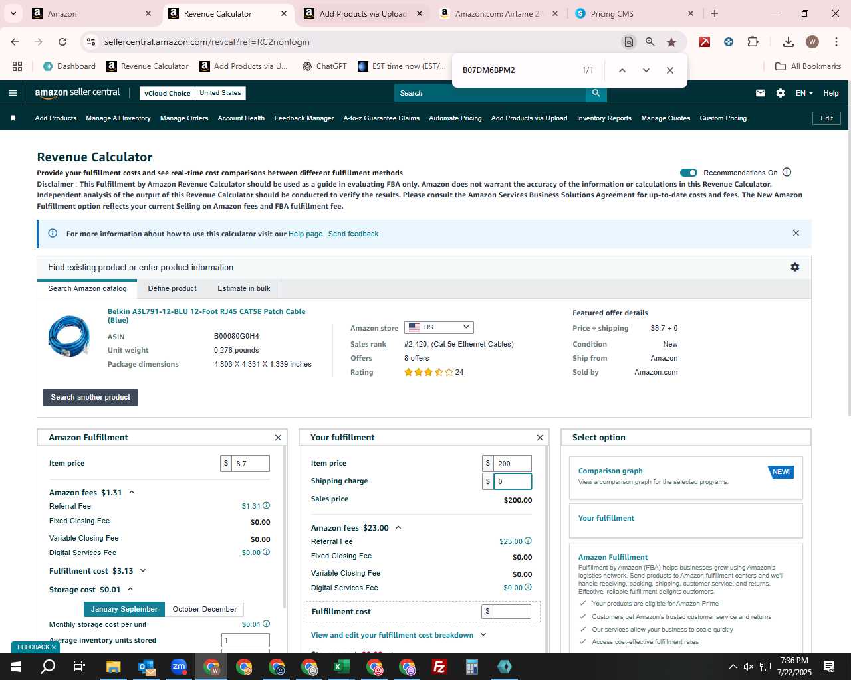
Task: Reload the current page
Action: pyautogui.click(x=62, y=42)
